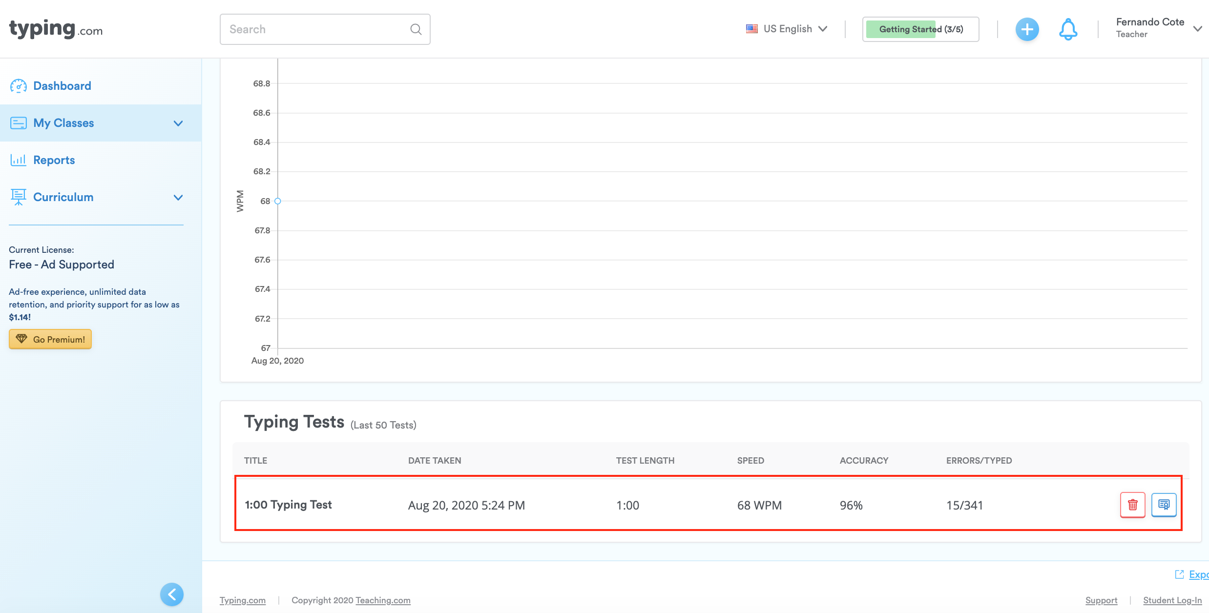The width and height of the screenshot is (1209, 613).
Task: Click the Getting Started (3/5) progress bar
Action: pos(920,29)
